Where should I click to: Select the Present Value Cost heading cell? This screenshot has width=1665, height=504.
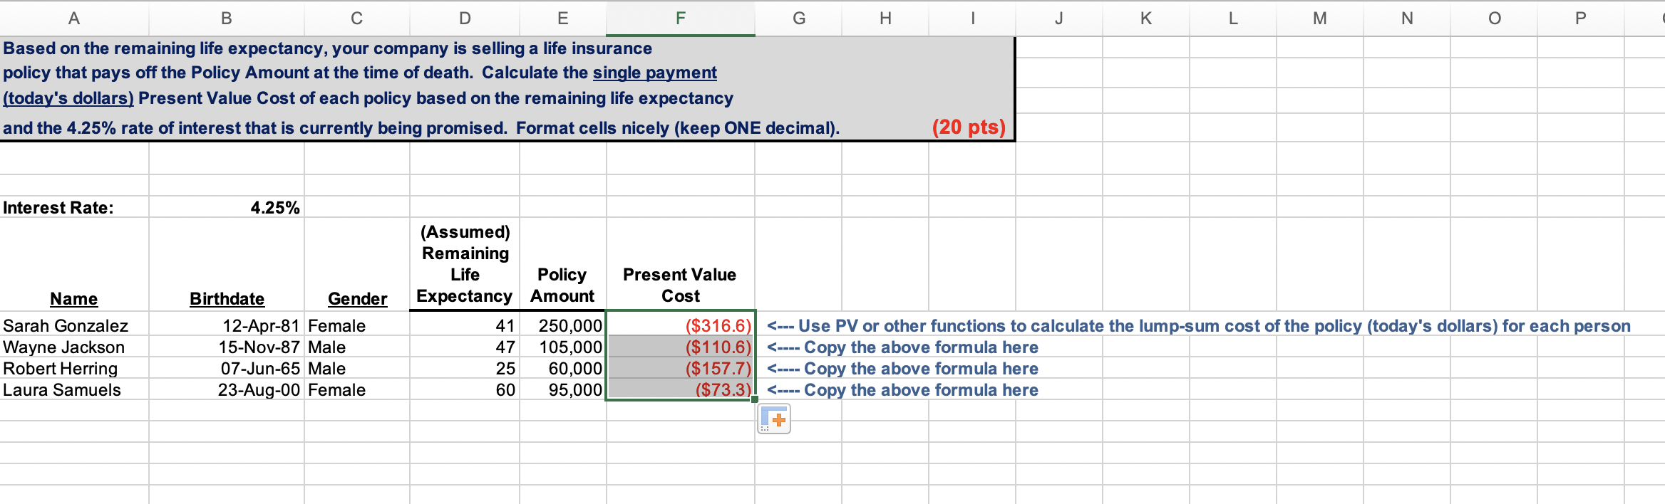coord(681,264)
